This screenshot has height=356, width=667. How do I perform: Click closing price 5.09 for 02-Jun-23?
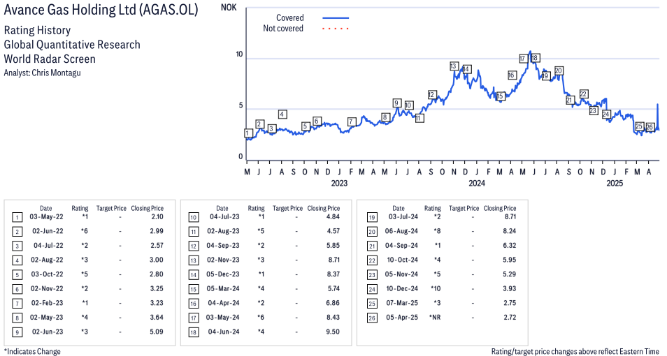point(156,332)
